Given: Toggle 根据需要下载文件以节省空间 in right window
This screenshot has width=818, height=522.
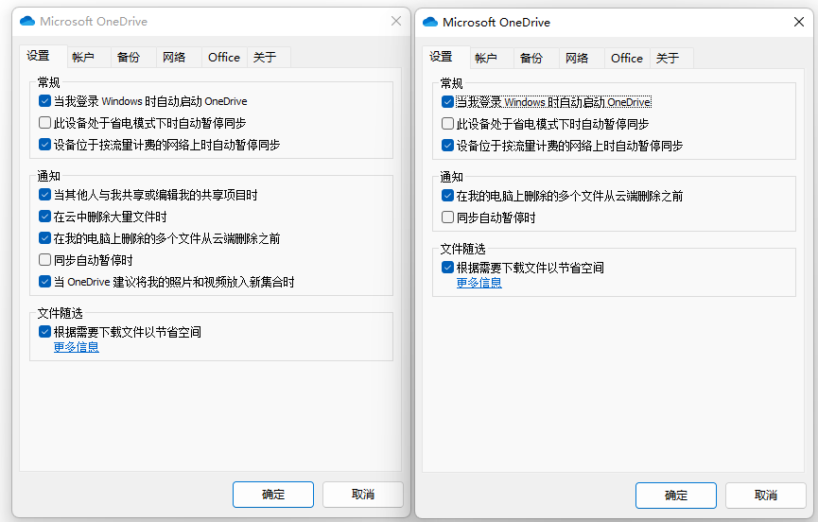Looking at the screenshot, I should 447,268.
